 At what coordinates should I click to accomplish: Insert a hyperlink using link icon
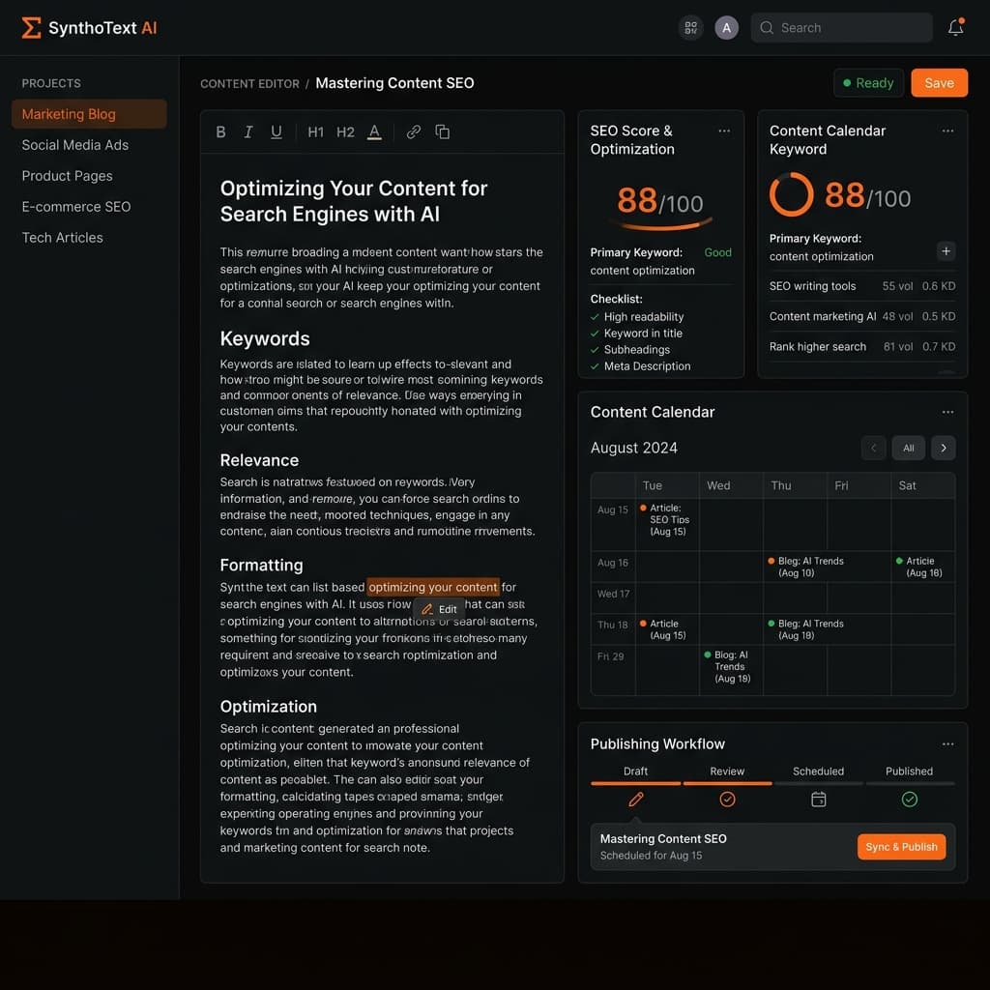click(x=414, y=131)
